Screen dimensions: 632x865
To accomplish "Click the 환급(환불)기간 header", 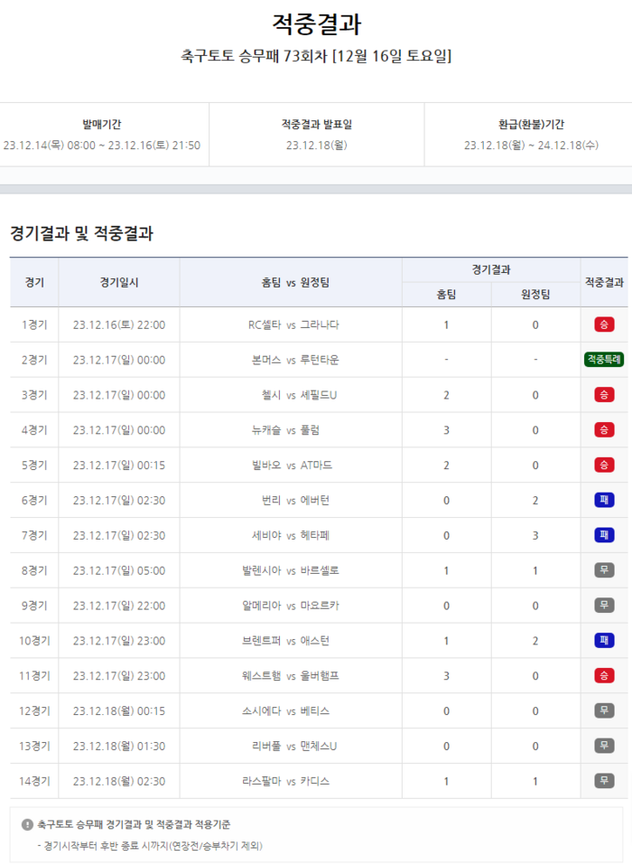I will pyautogui.click(x=531, y=125).
